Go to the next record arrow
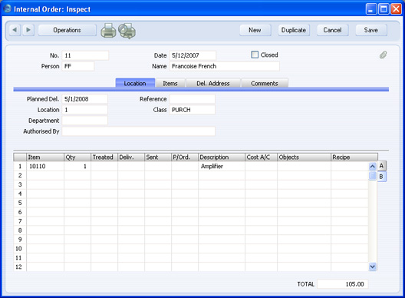The height and width of the screenshot is (298, 405). [x=28, y=30]
